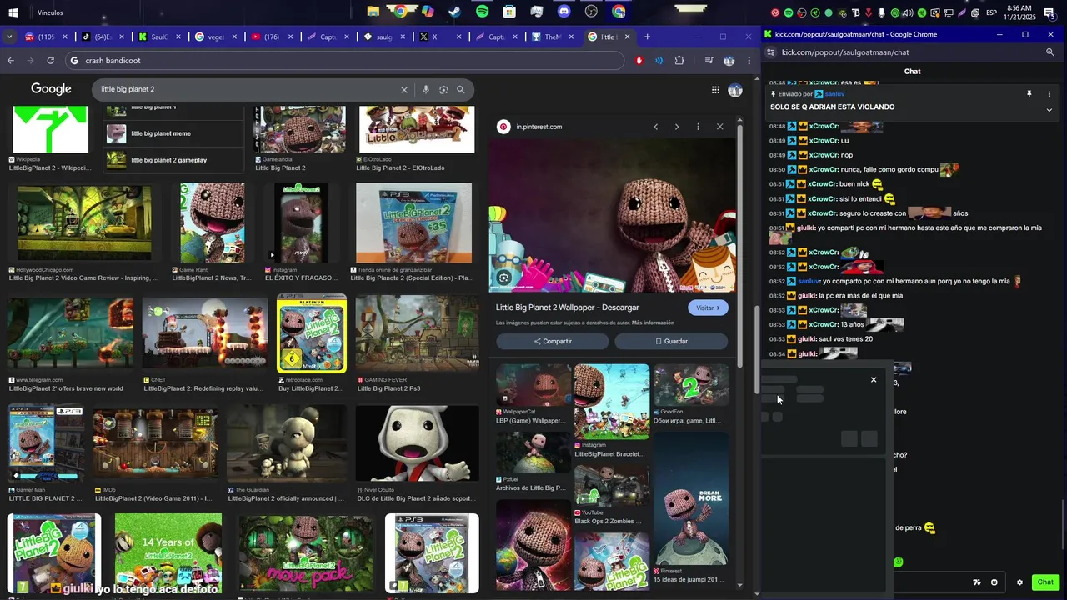1067x600 pixels.
Task: Open Kick chat settings gear
Action: coord(1019,582)
